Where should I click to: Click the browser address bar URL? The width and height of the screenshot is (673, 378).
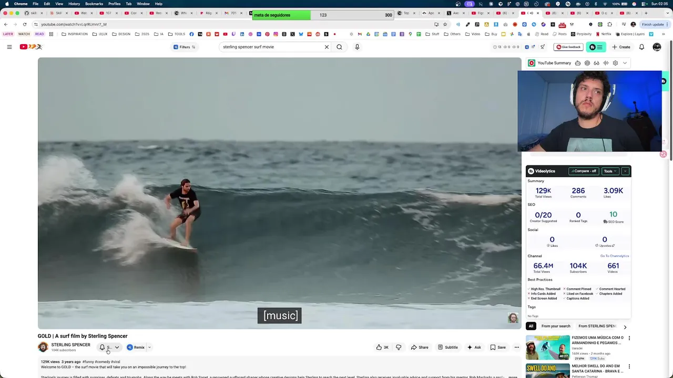(x=74, y=24)
